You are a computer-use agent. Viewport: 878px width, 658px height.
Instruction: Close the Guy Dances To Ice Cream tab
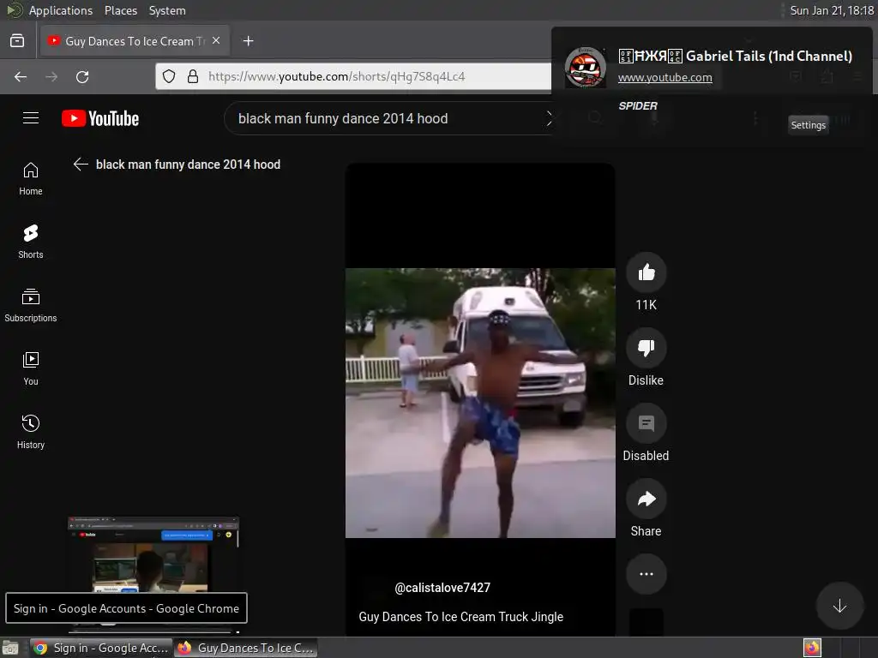point(216,41)
